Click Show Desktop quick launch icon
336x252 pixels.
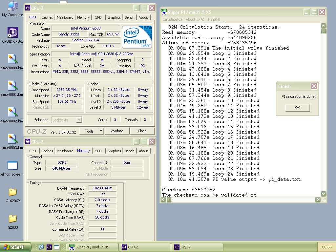(x=56, y=247)
